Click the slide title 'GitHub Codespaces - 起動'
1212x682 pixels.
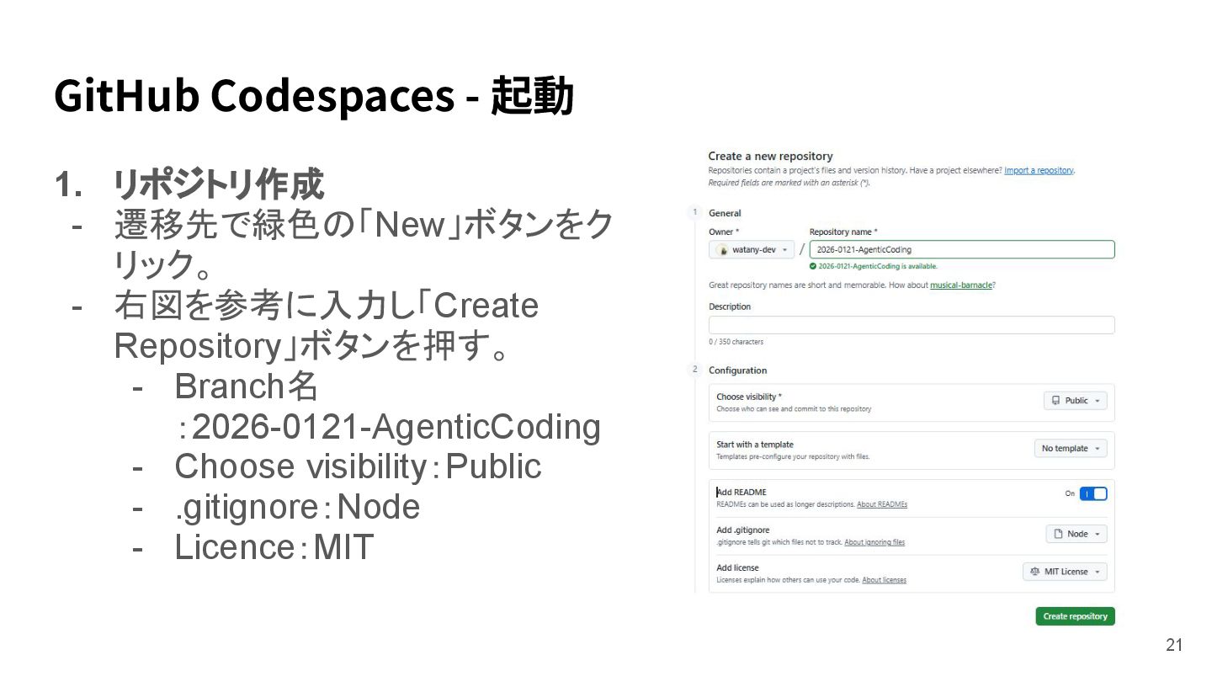tap(314, 95)
